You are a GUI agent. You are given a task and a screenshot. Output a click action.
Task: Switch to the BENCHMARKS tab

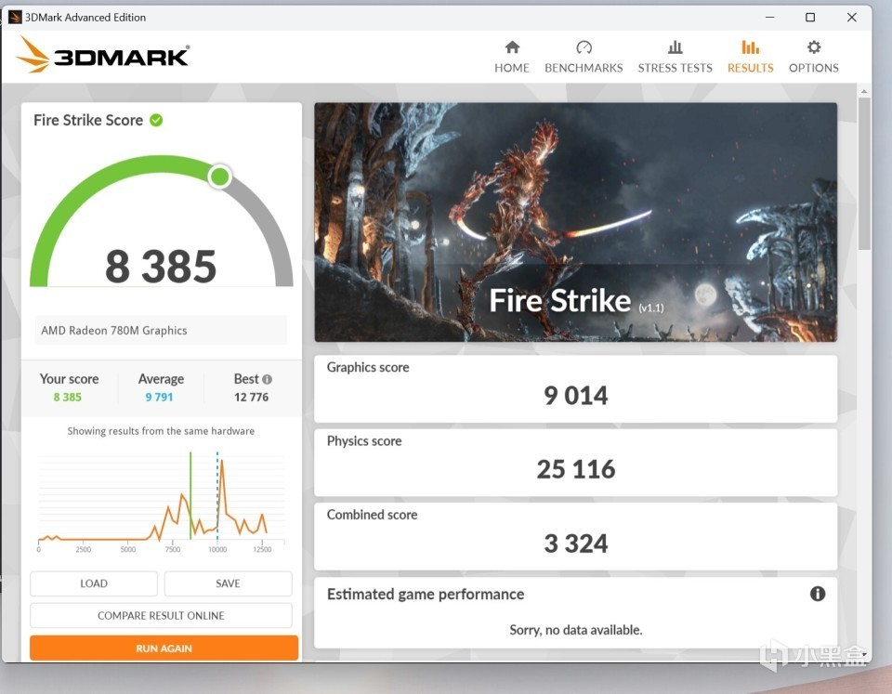[x=584, y=57]
